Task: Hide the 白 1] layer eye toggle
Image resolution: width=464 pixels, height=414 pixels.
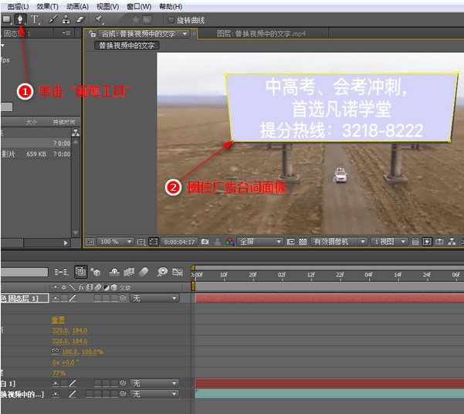Action: click(56, 384)
